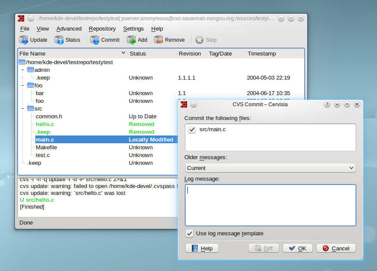Viewport: 377px width, 271px height.
Task: Click the Remove toolbar icon
Action: 159,40
